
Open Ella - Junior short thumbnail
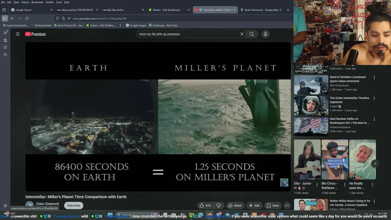pyautogui.click(x=307, y=159)
